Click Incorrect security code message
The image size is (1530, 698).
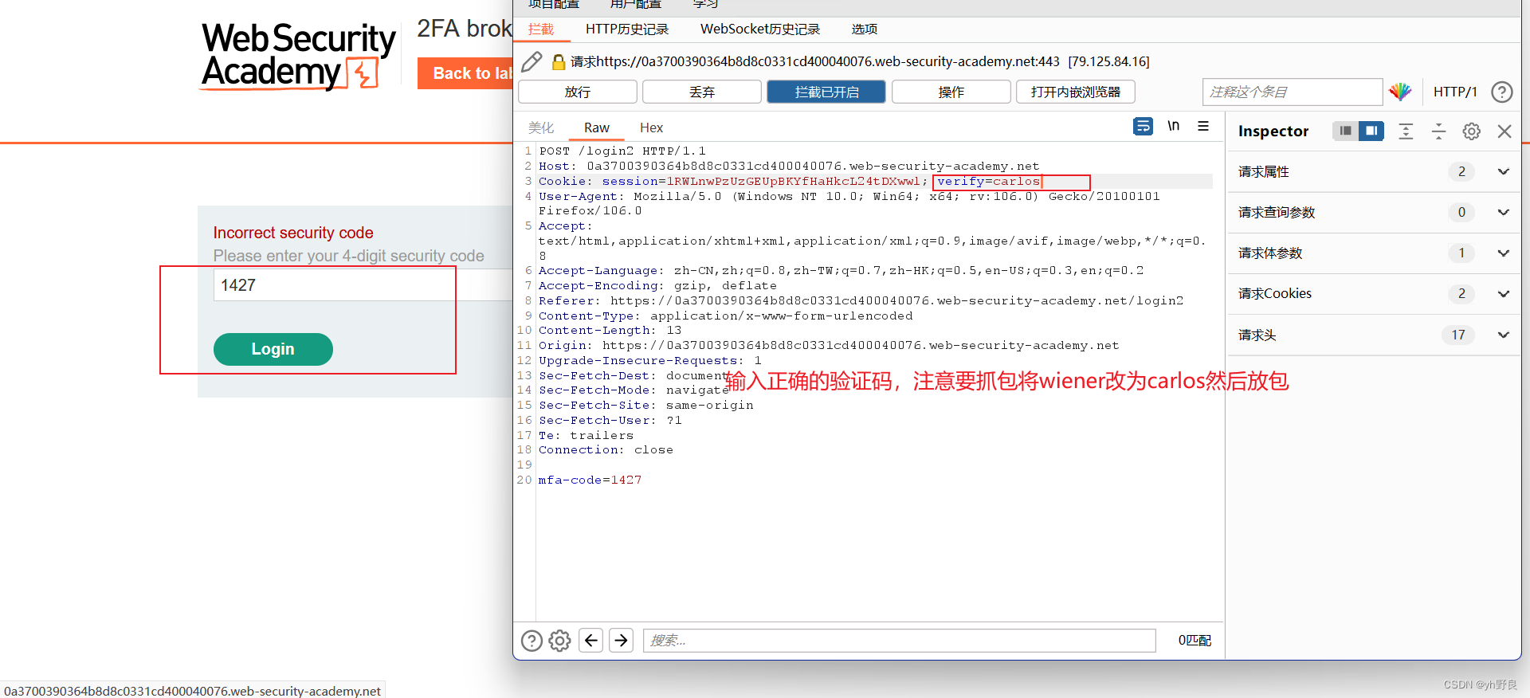[293, 233]
